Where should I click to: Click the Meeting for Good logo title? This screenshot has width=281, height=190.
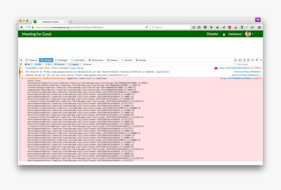37,34
